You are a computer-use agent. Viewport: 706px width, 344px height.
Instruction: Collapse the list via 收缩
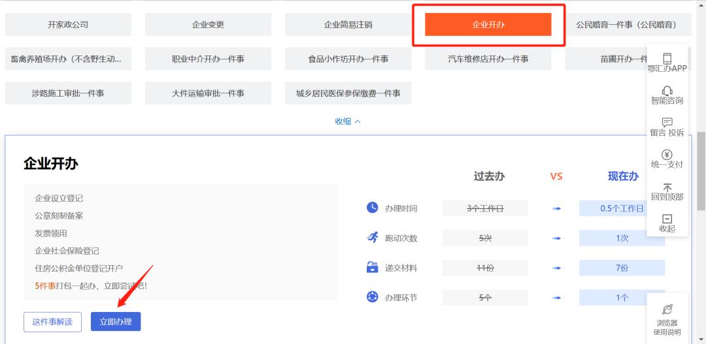click(348, 121)
